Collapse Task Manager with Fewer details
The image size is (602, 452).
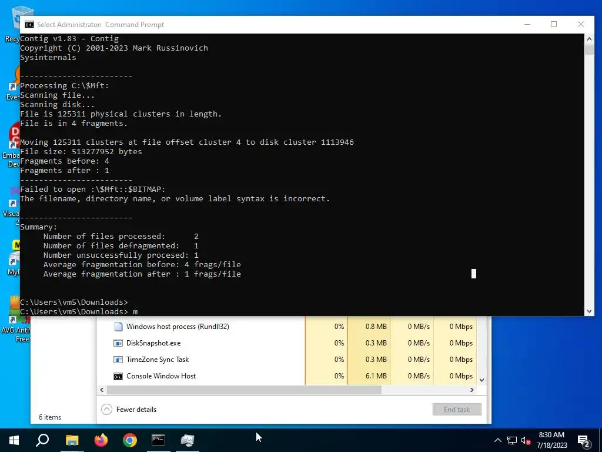[x=129, y=410]
